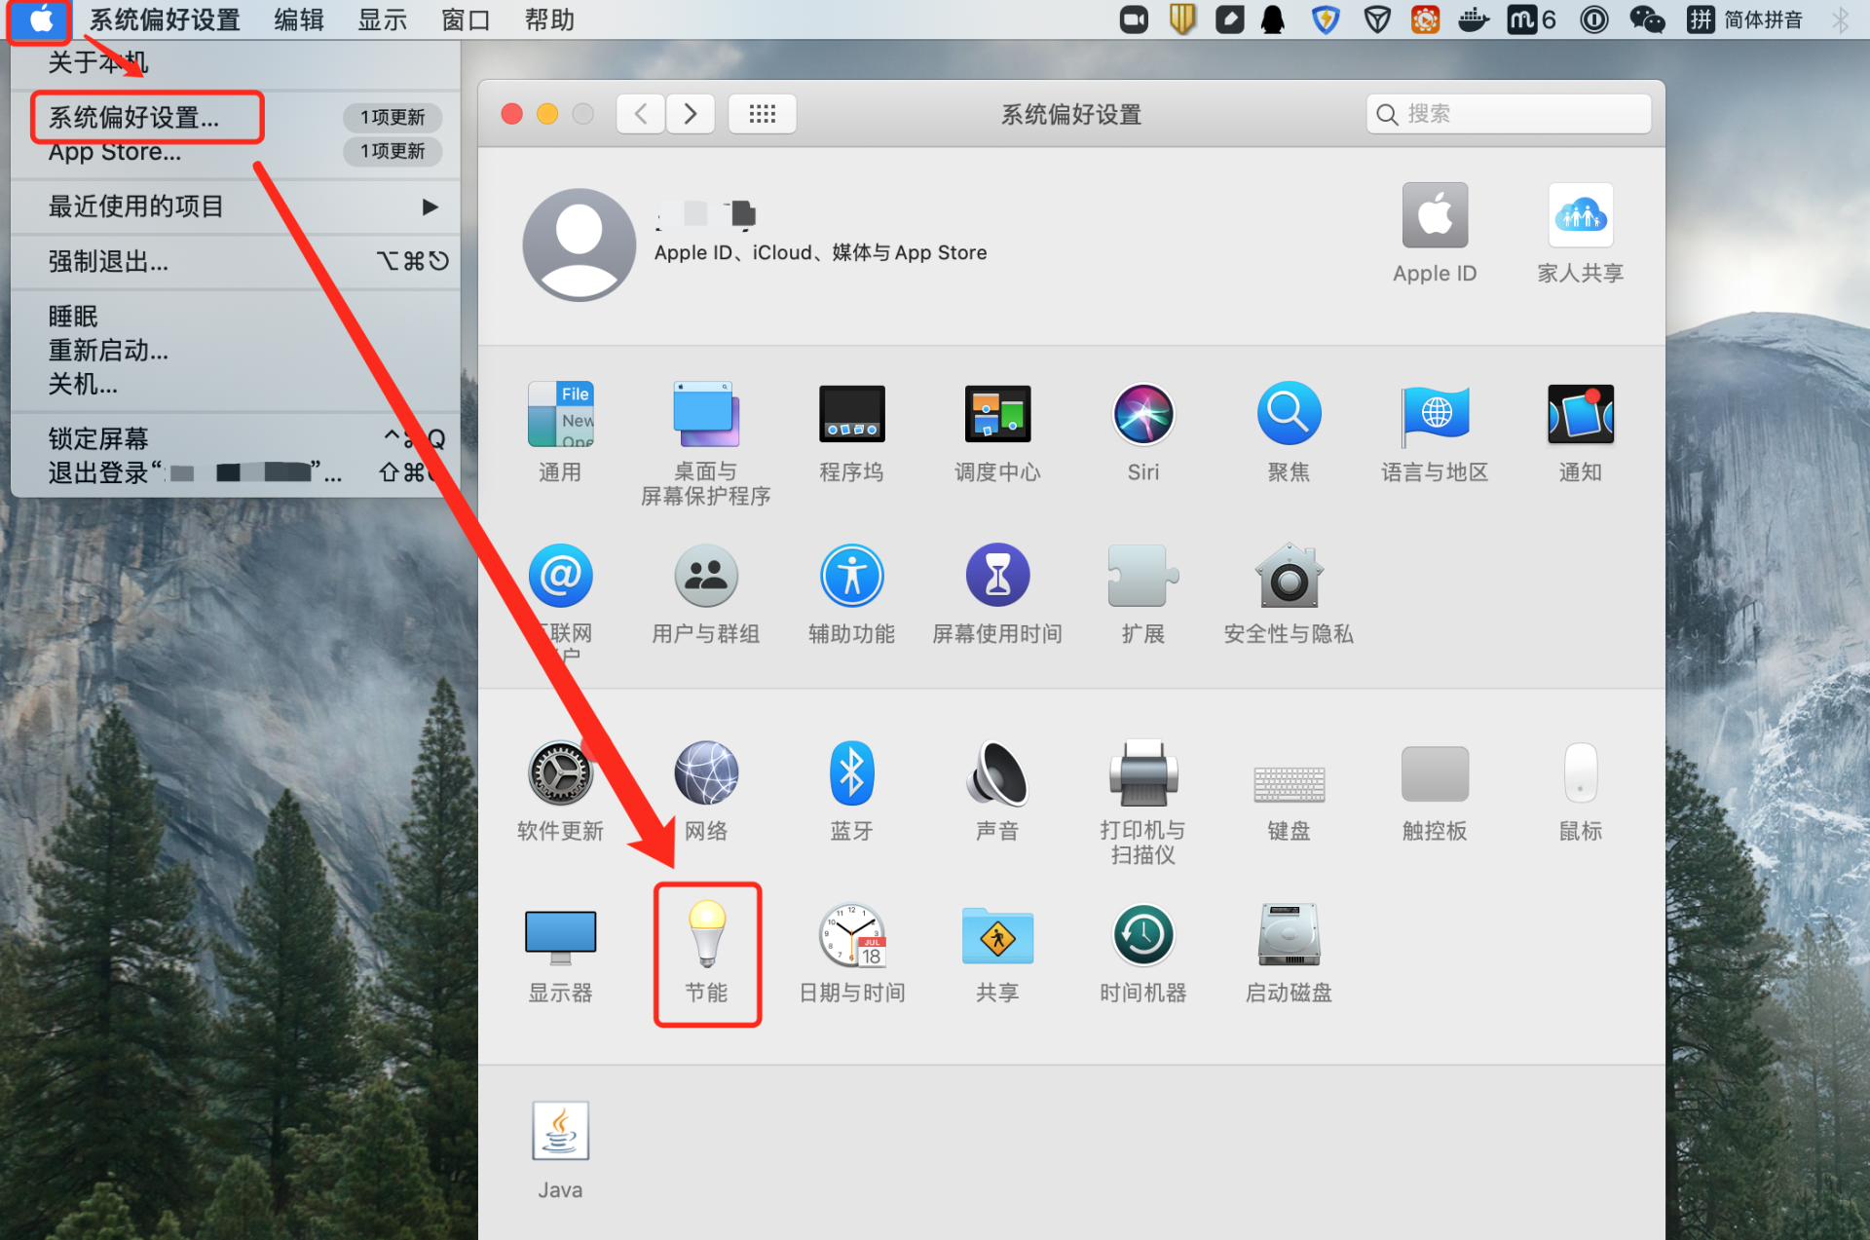The image size is (1870, 1240).
Task: Open 时间机器 Time Machine pane
Action: tap(1142, 936)
